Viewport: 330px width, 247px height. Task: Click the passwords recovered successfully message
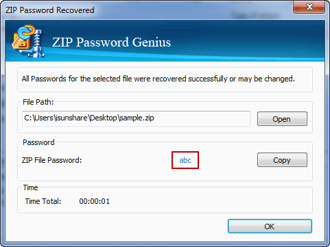tap(158, 79)
